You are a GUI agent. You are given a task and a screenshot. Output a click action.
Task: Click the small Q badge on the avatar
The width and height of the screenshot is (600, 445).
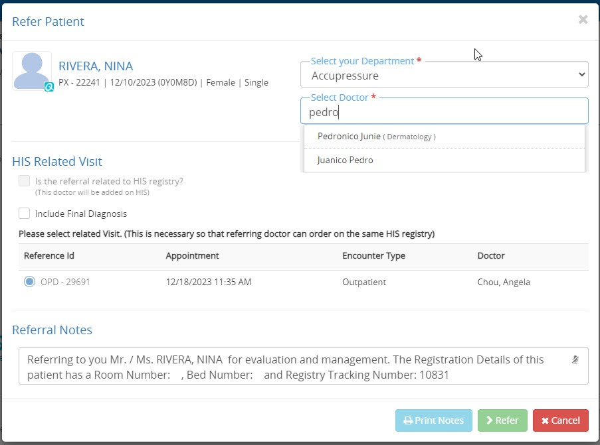[49, 87]
